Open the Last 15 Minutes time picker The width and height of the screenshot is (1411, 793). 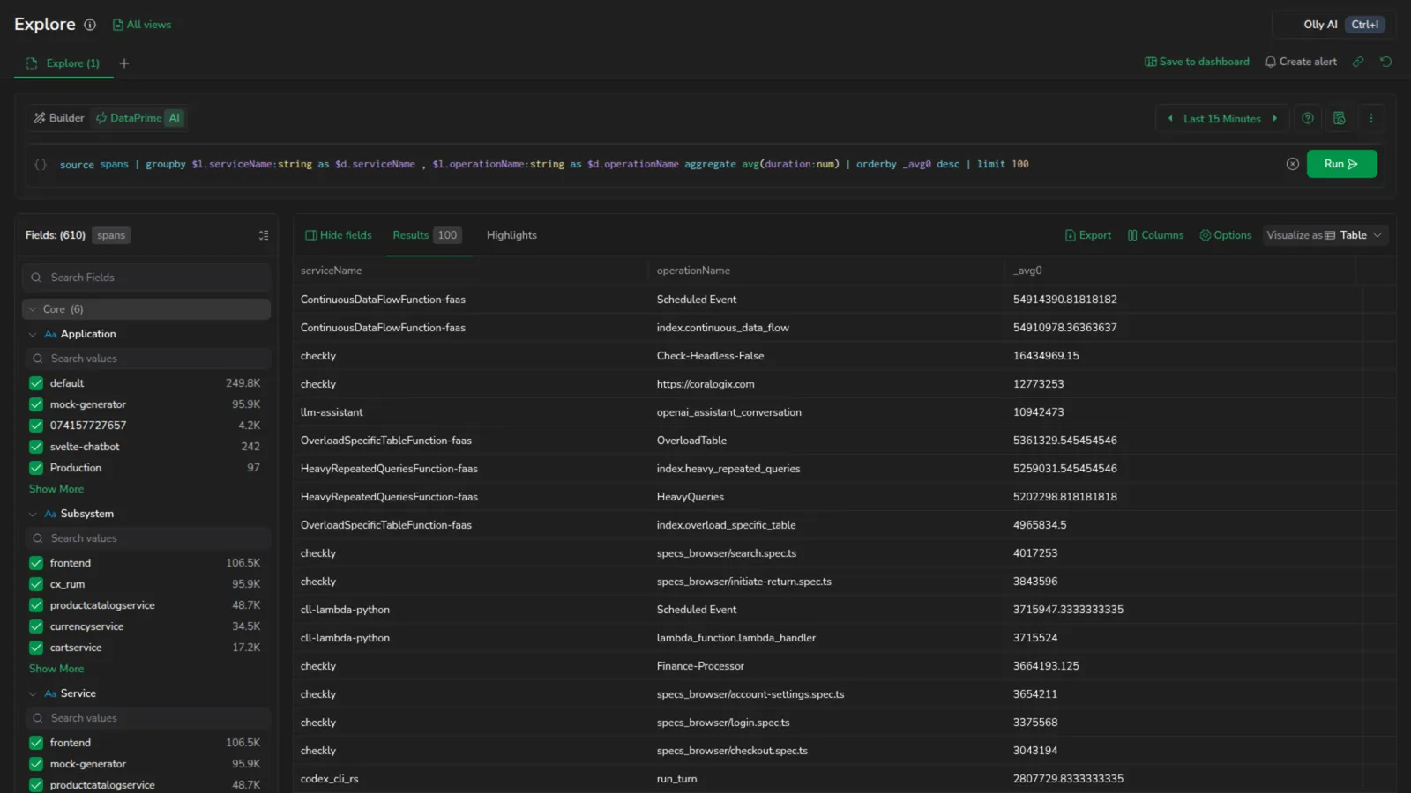[1222, 119]
